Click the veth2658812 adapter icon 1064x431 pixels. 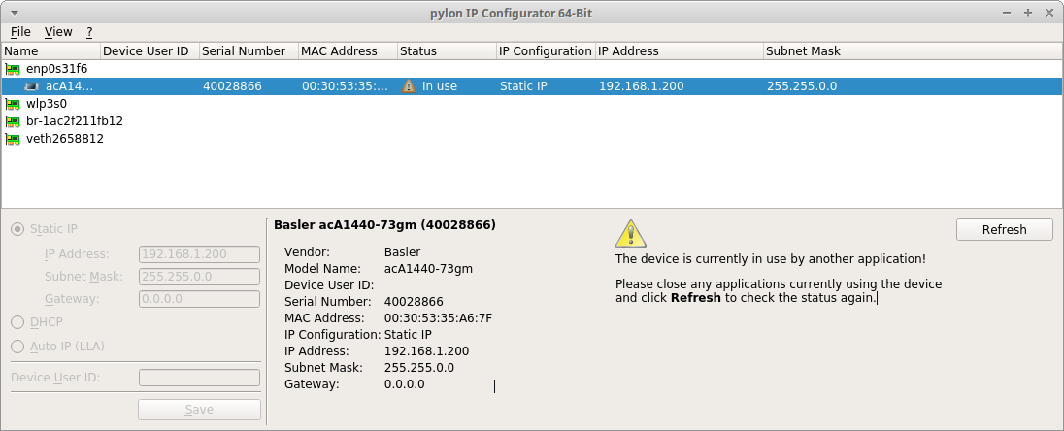pos(13,139)
